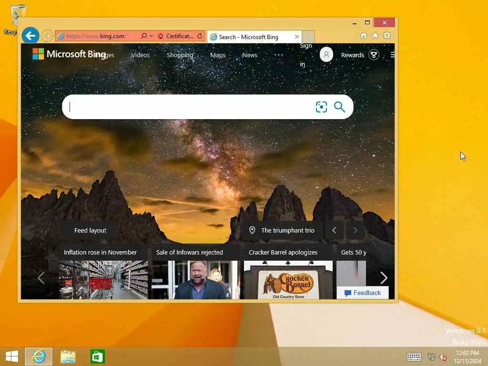Image resolution: width=488 pixels, height=366 pixels.
Task: Open the Rewards link
Action: click(x=352, y=55)
